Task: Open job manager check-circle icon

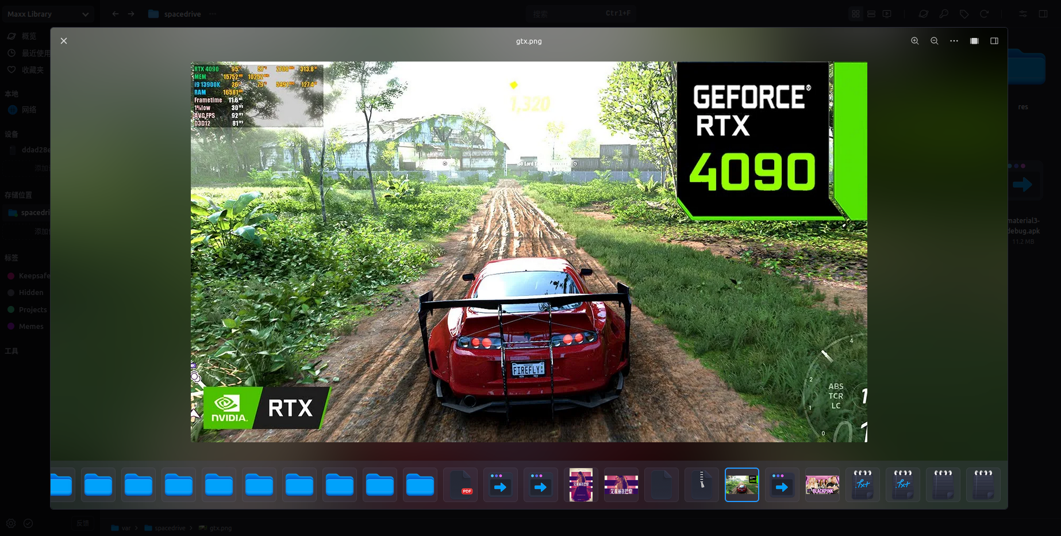Action: coord(28,523)
